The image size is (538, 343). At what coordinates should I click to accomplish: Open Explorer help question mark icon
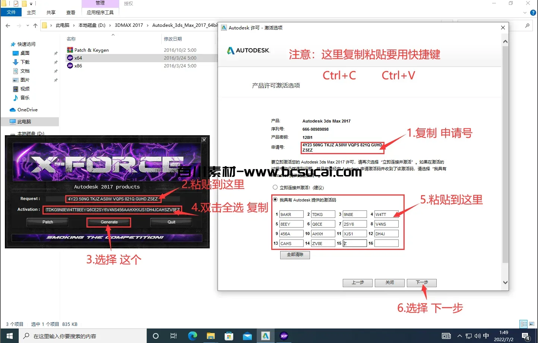point(533,12)
